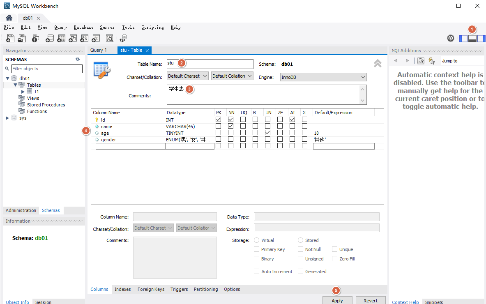The image size is (486, 304).
Task: Go back in SQL Additions help
Action: click(396, 61)
